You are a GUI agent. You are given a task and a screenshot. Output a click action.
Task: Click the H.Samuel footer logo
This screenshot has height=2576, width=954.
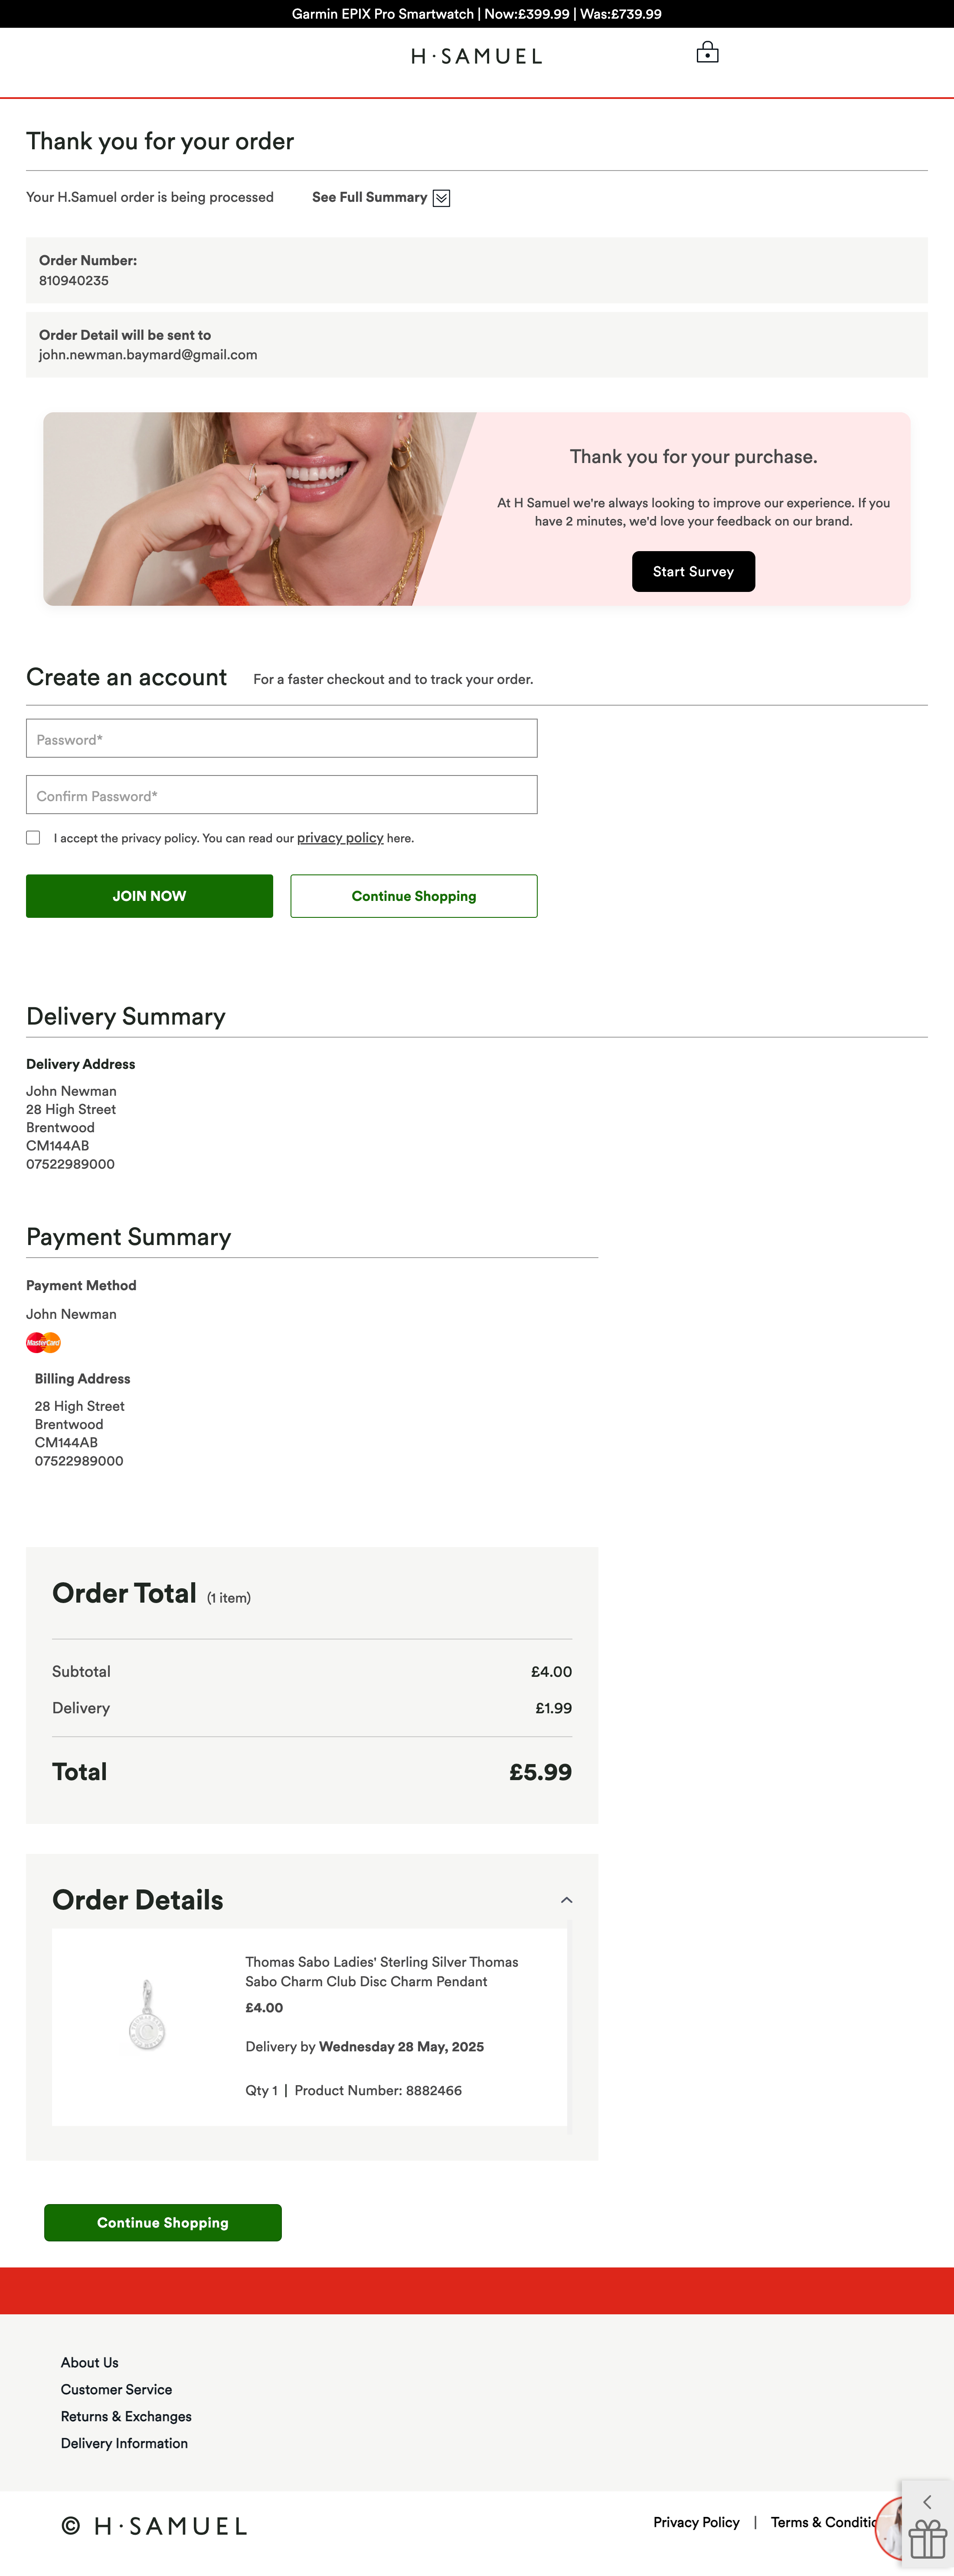tap(155, 2526)
